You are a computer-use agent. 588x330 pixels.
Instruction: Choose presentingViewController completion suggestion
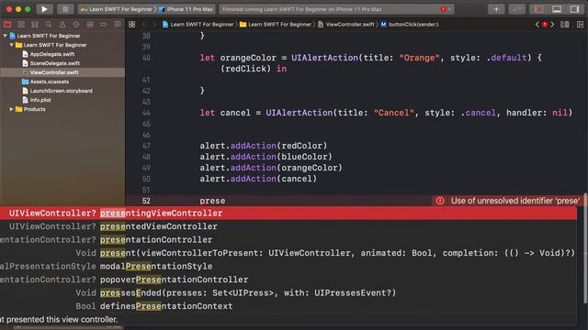click(x=288, y=214)
